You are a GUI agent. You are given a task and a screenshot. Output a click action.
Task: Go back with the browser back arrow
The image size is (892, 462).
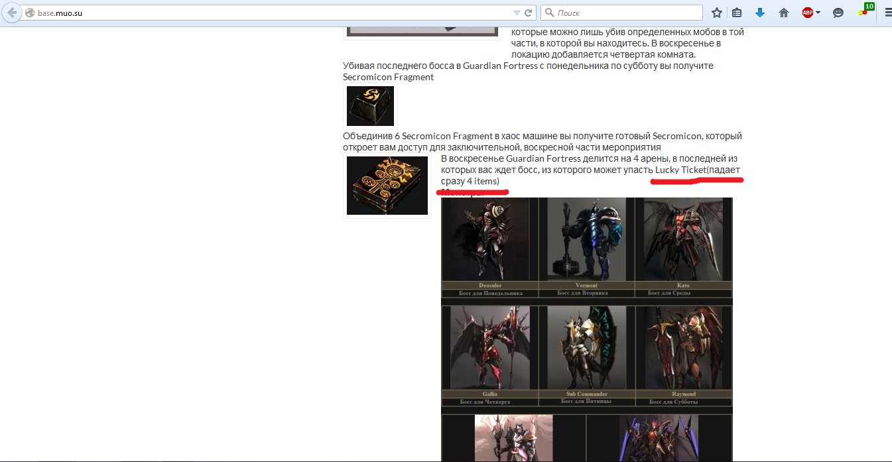[x=12, y=13]
